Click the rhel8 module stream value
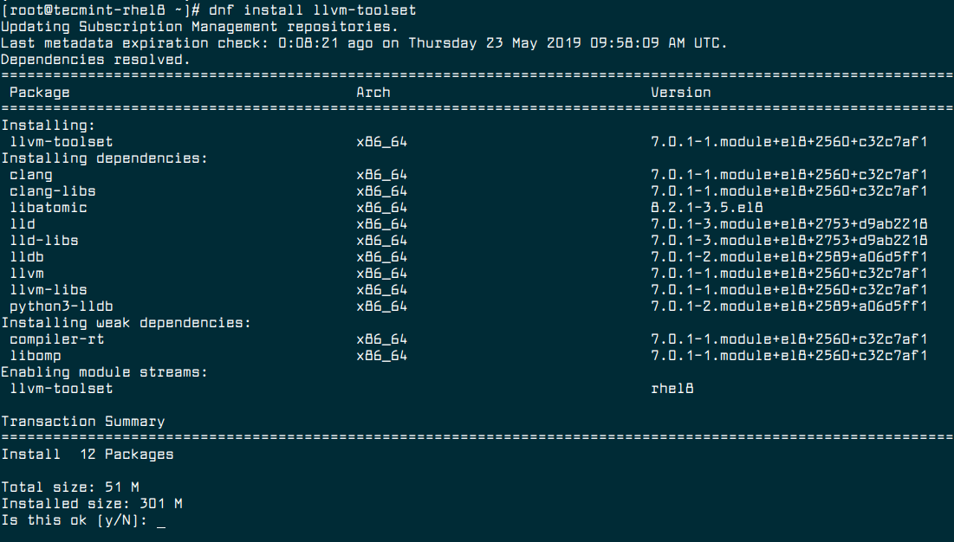954x542 pixels. click(x=672, y=388)
